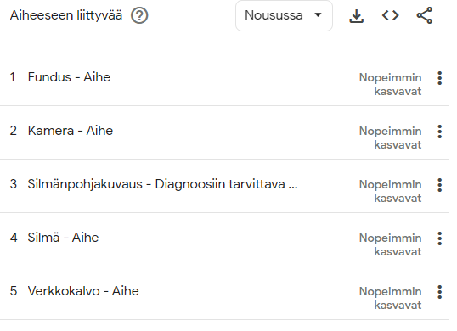The width and height of the screenshot is (457, 331).
Task: Click Nopeimmin kasvavat label in Silmä row
Action: pyautogui.click(x=390, y=244)
